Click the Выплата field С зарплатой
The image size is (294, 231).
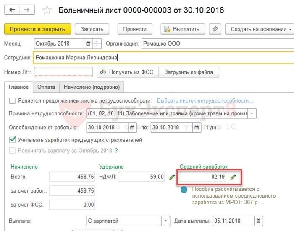coord(124,221)
